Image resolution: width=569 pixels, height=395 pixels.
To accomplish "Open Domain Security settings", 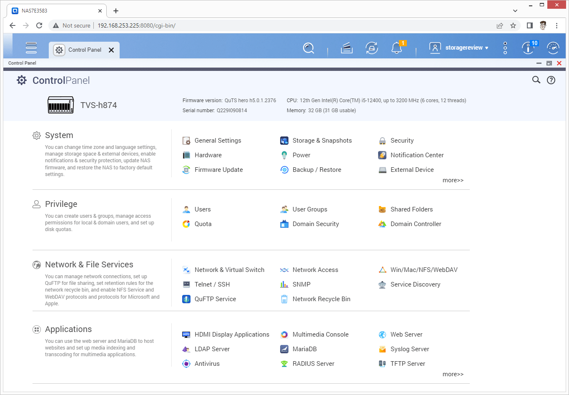I will (x=316, y=224).
